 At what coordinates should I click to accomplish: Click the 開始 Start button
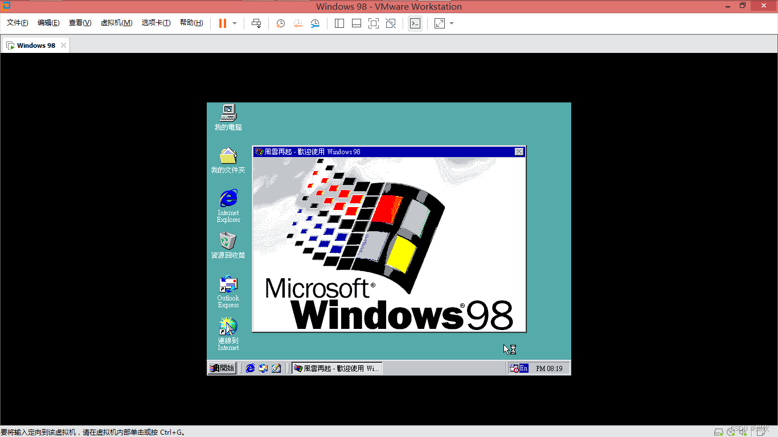tap(222, 368)
